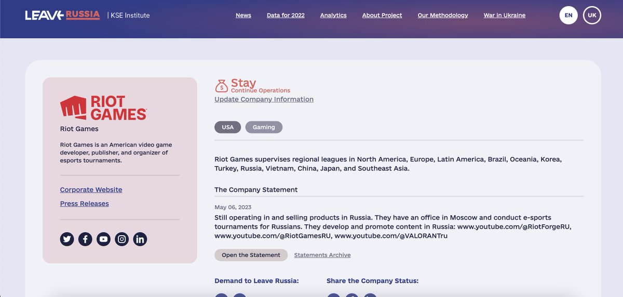Image resolution: width=623 pixels, height=297 pixels.
Task: Open the Riot Games LinkedIn icon
Action: (x=140, y=239)
